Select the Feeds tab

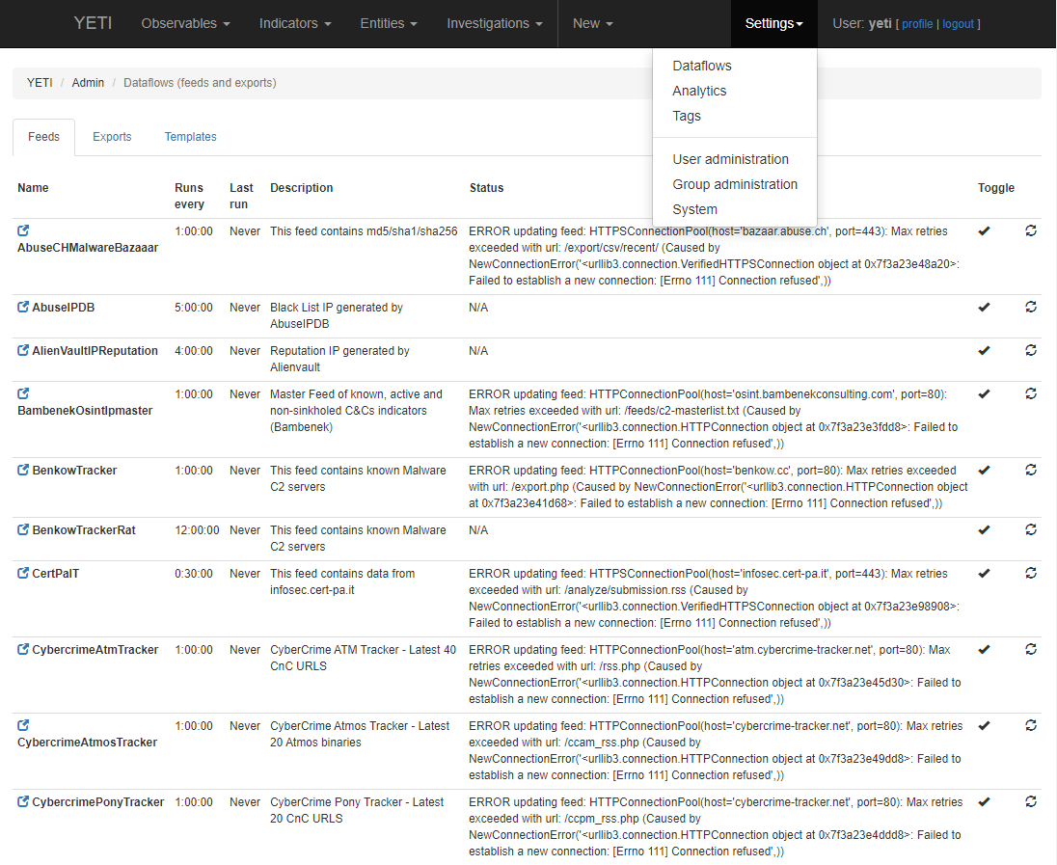pyautogui.click(x=43, y=137)
